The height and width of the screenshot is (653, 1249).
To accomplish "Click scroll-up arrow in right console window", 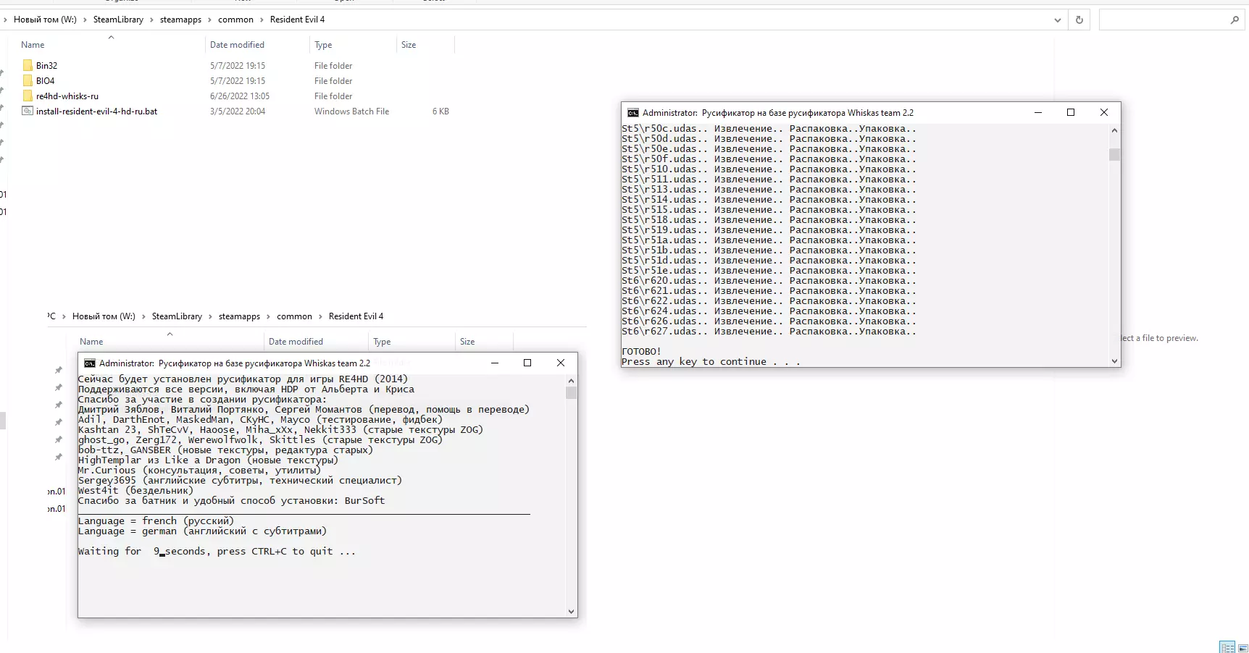I will 1114,130.
